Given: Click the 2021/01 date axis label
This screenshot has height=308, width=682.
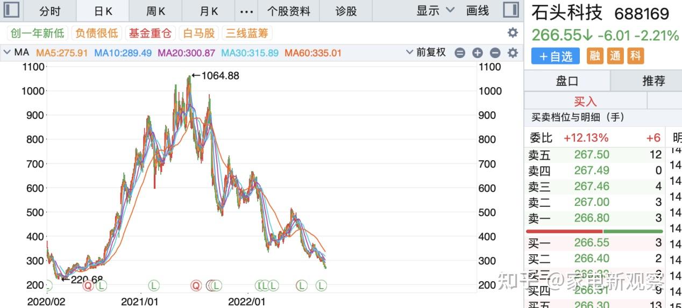Looking at the screenshot, I should pyautogui.click(x=140, y=302).
